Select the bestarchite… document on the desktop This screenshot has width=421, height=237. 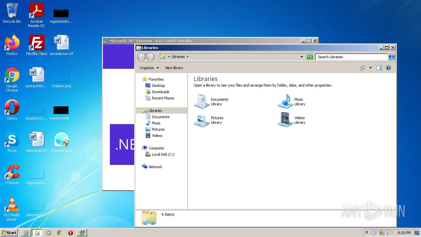point(37,78)
